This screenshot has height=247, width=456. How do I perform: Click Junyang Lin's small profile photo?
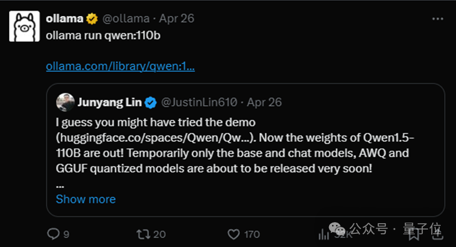tap(66, 102)
